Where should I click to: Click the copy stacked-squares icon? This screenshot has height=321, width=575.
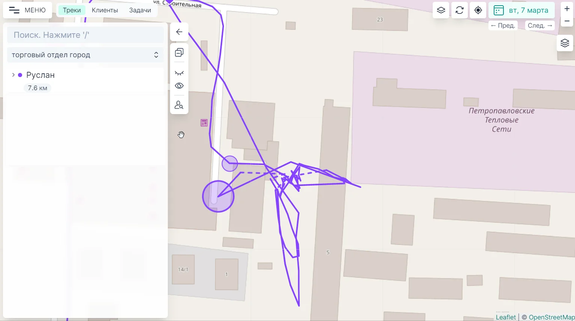pos(179,53)
